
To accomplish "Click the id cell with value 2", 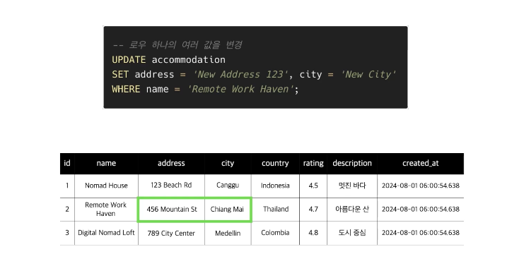I will [x=67, y=210].
